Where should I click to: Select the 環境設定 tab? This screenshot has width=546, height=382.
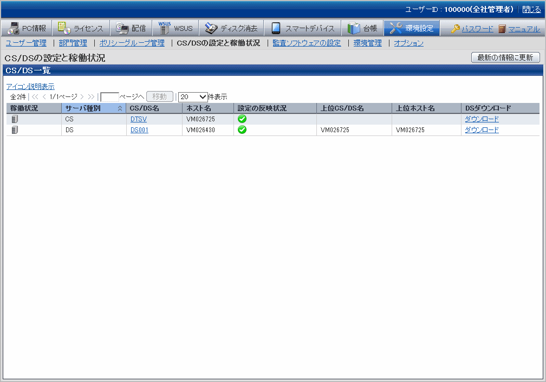[412, 28]
